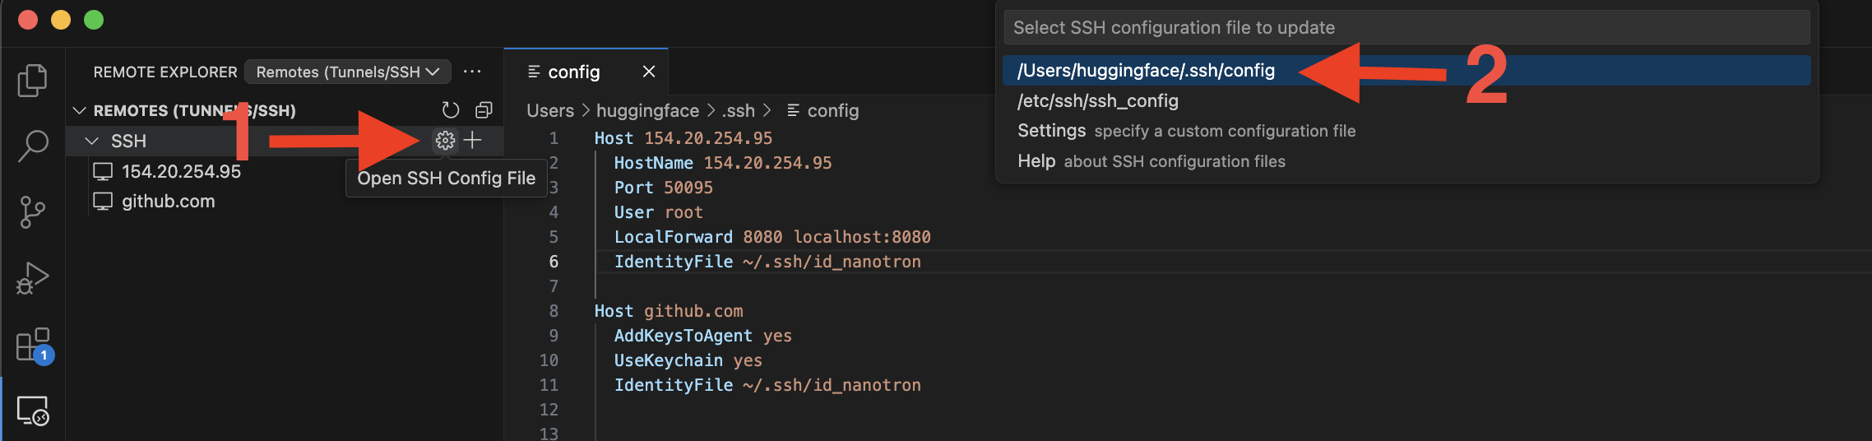Choose /etc/ssh/ssh_config option
This screenshot has width=1872, height=441.
click(x=1098, y=101)
